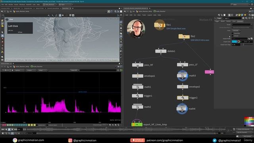Select the highlighted trigger2 node

[183, 98]
